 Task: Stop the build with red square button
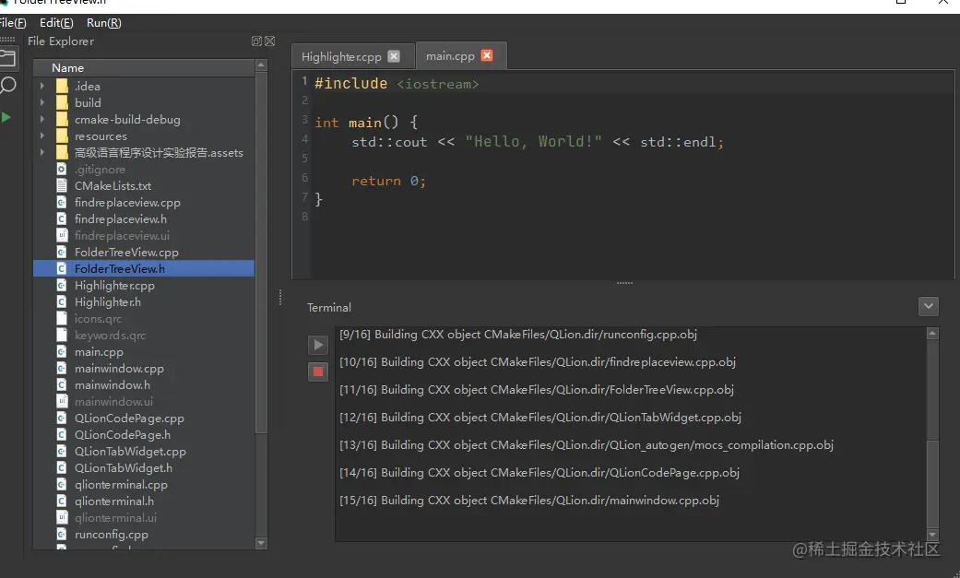click(318, 372)
